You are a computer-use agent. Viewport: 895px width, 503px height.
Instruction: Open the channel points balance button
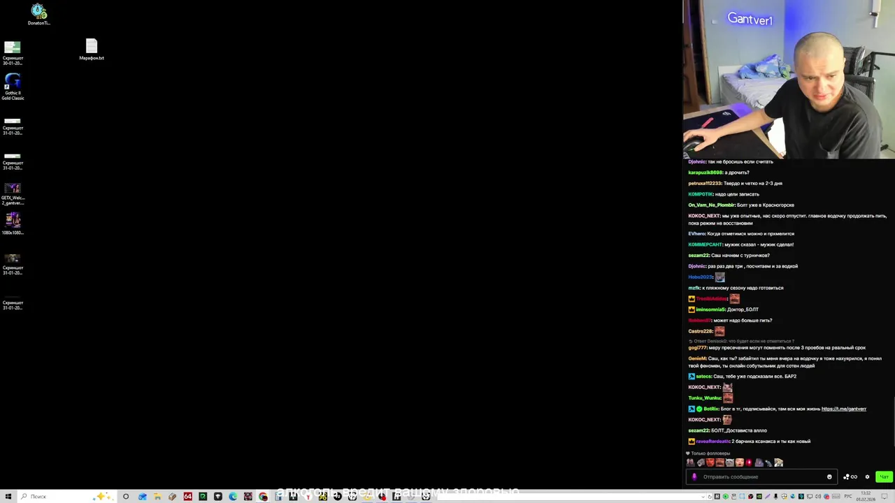pyautogui.click(x=850, y=477)
